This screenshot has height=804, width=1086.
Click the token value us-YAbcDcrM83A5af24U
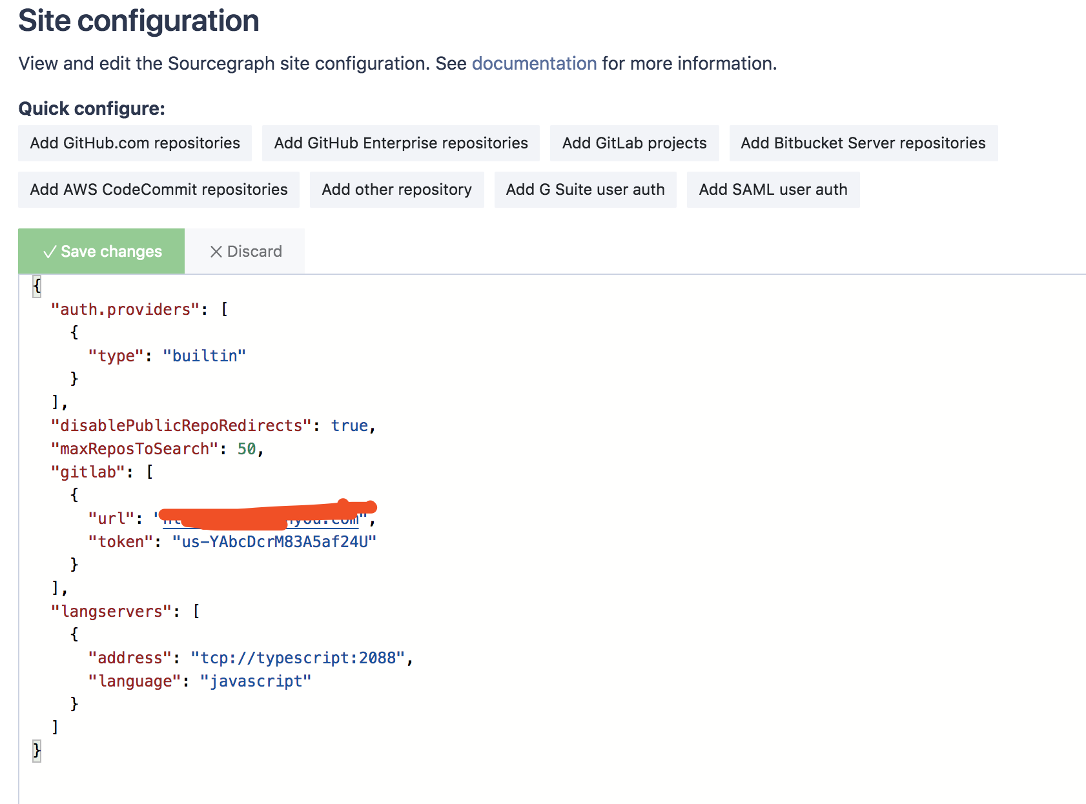tap(274, 542)
